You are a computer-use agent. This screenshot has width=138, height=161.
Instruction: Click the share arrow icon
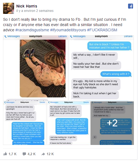[x=43, y=154]
